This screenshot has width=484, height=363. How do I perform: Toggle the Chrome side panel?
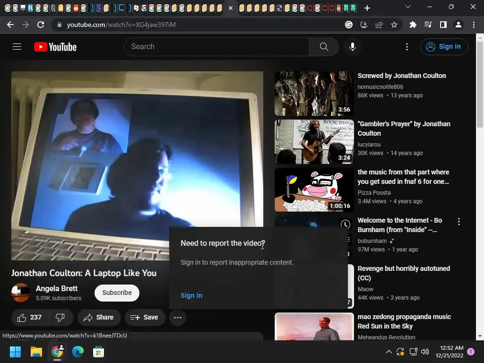point(443,25)
